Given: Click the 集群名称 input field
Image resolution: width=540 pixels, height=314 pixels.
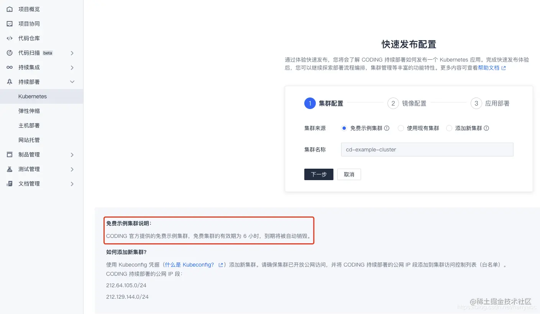Looking at the screenshot, I should 427,150.
